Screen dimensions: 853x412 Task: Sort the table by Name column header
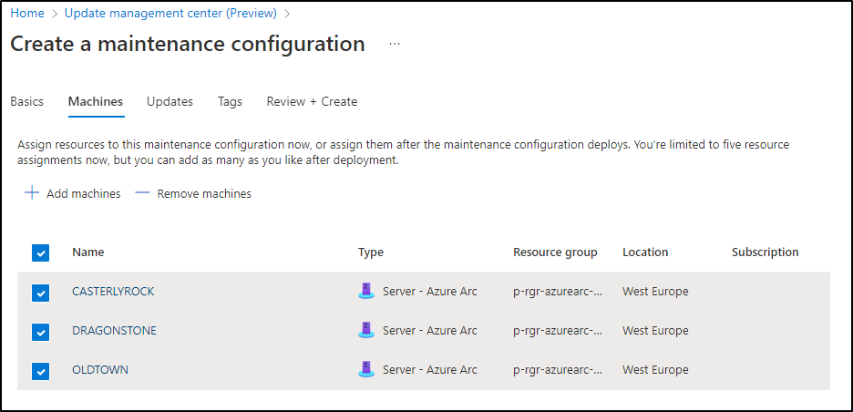click(x=88, y=252)
